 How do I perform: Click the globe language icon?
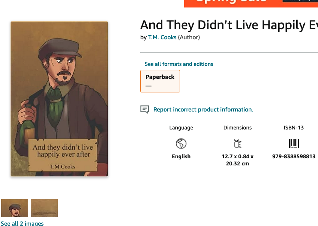[181, 143]
